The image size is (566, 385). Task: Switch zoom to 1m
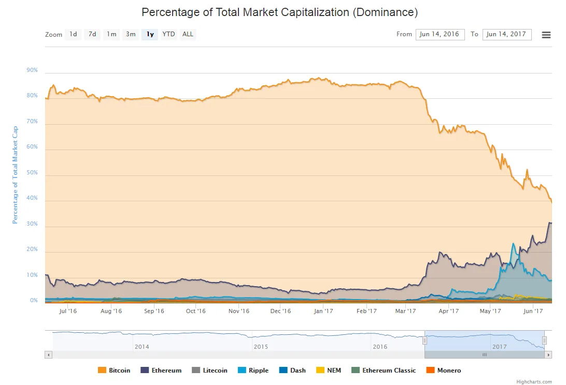click(111, 34)
